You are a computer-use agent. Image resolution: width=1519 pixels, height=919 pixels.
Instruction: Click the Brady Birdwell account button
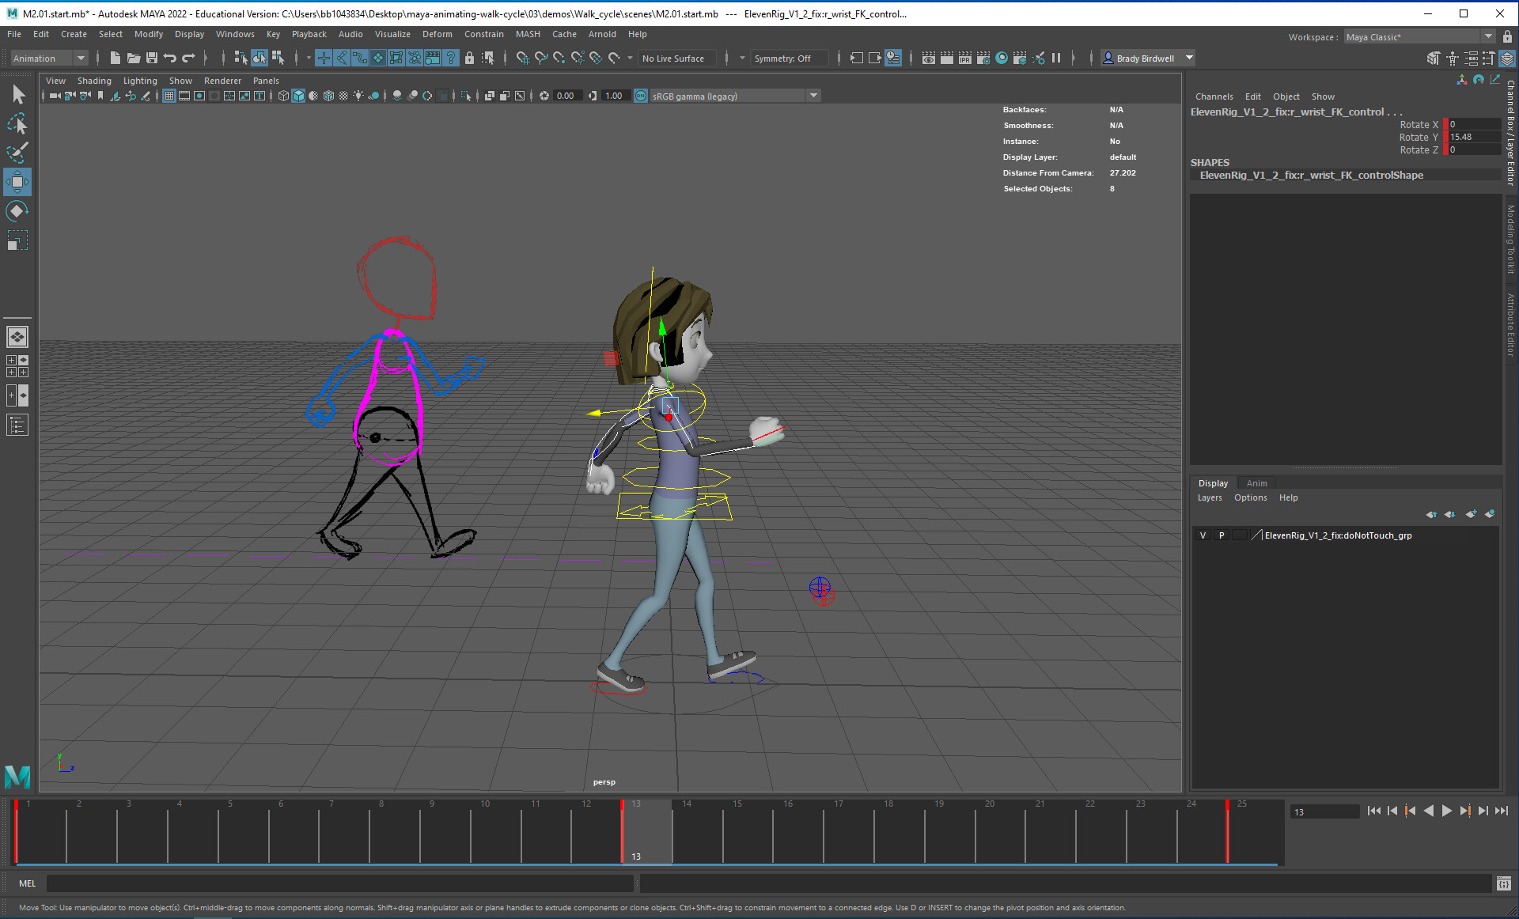(1145, 58)
